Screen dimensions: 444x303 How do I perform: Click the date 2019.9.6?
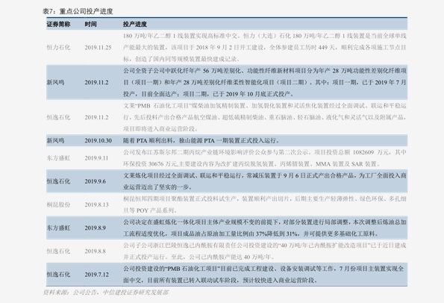coord(96,181)
